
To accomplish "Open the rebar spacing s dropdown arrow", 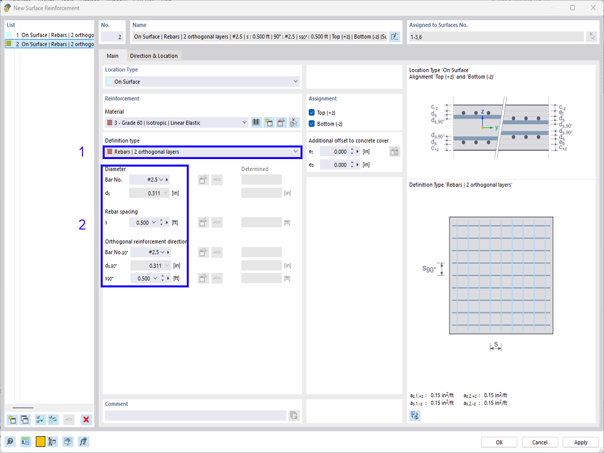I will pyautogui.click(x=154, y=222).
